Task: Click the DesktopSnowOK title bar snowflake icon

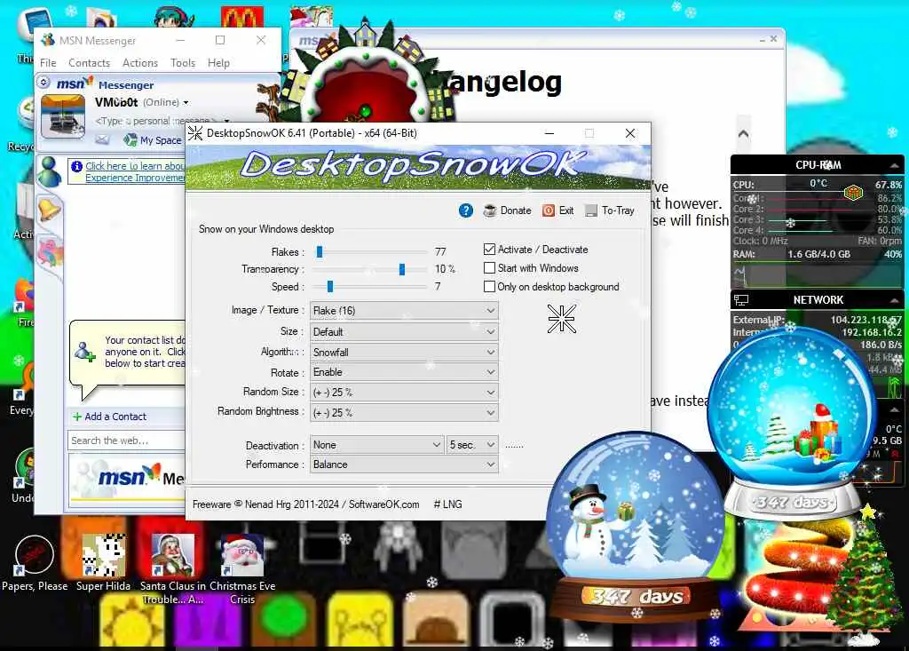Action: pos(195,133)
